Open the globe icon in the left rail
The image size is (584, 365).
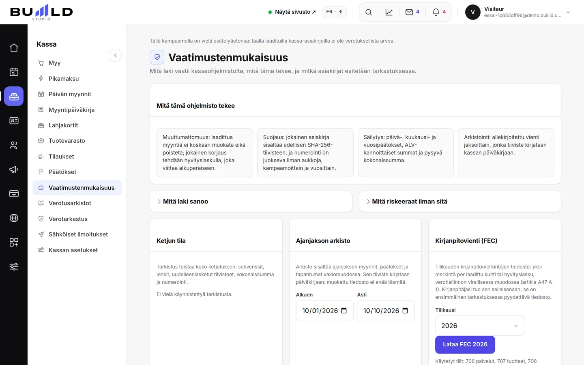pyautogui.click(x=14, y=218)
